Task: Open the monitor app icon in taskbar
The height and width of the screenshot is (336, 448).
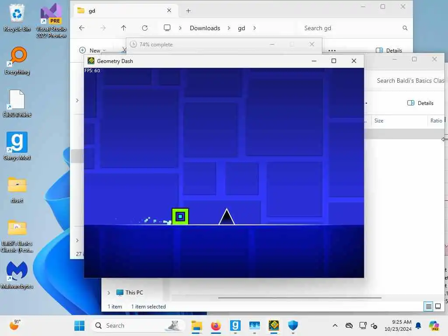Action: click(254, 325)
